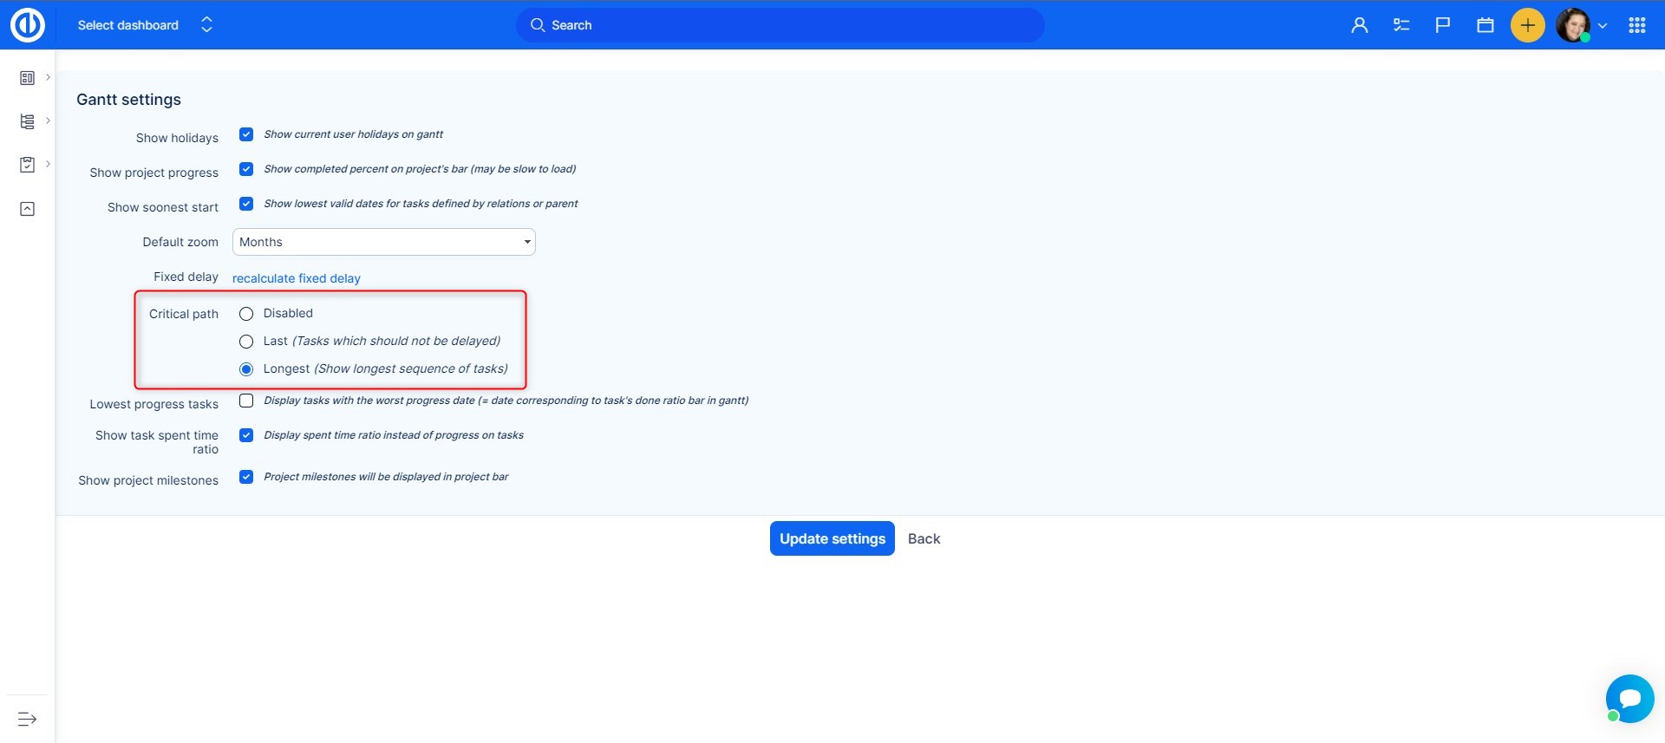Click the Easy Project logo icon
1665x743 pixels.
click(x=27, y=25)
